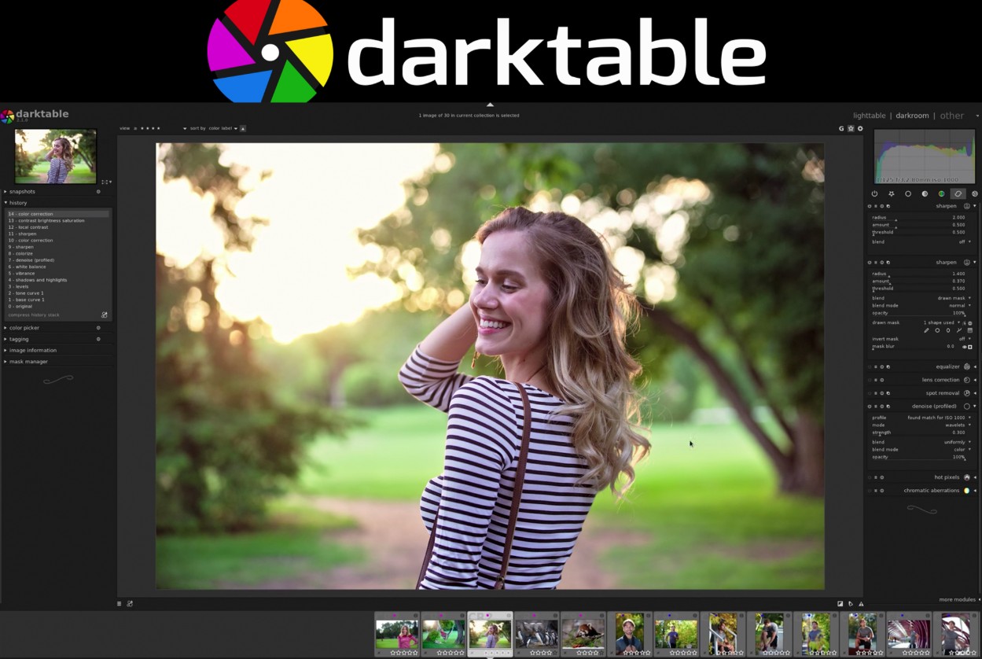Click quick presets icon at bottom left

click(120, 604)
